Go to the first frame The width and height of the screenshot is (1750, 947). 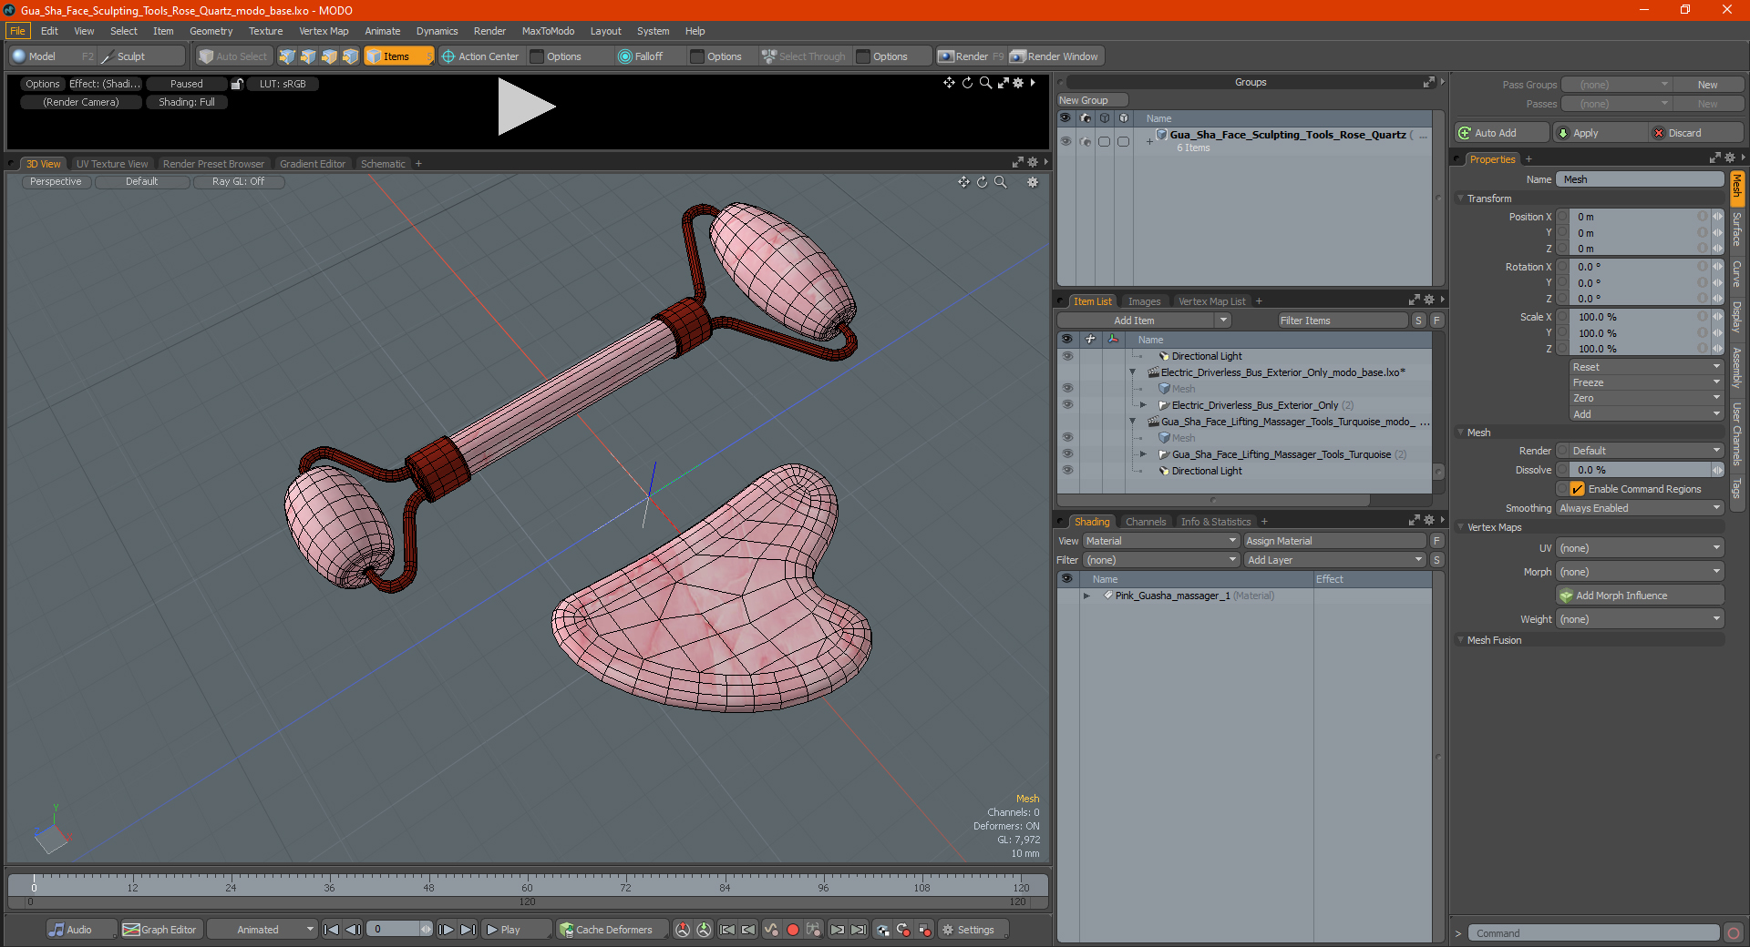tap(331, 930)
